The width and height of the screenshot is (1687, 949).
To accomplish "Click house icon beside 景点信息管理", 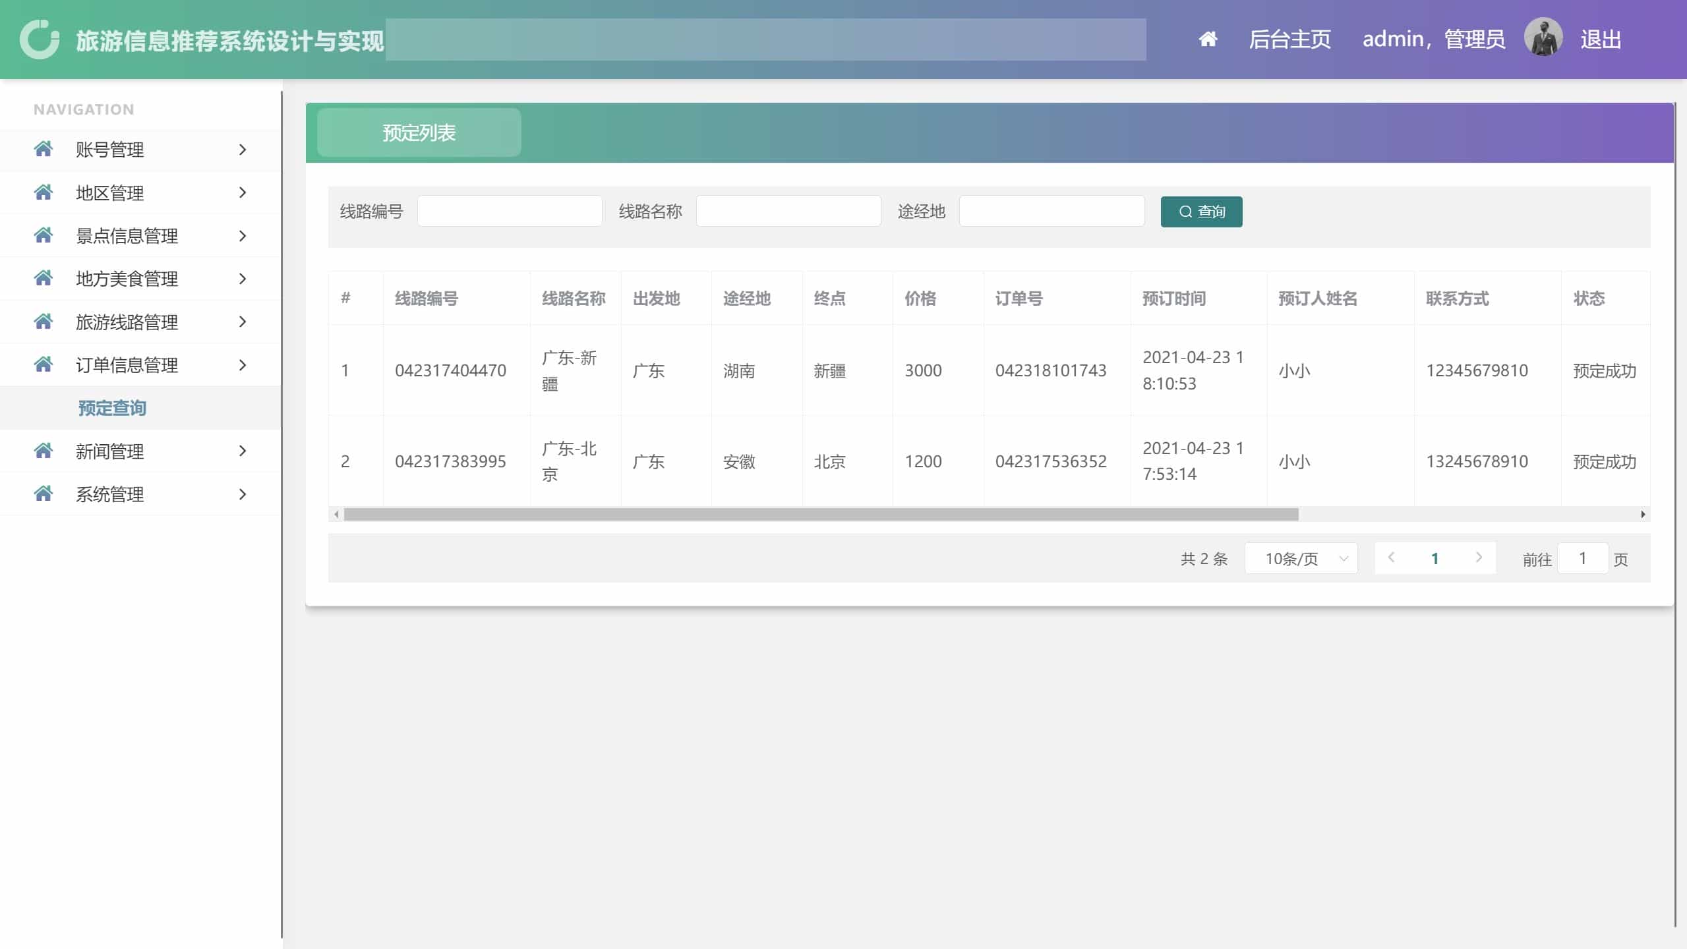I will point(44,235).
